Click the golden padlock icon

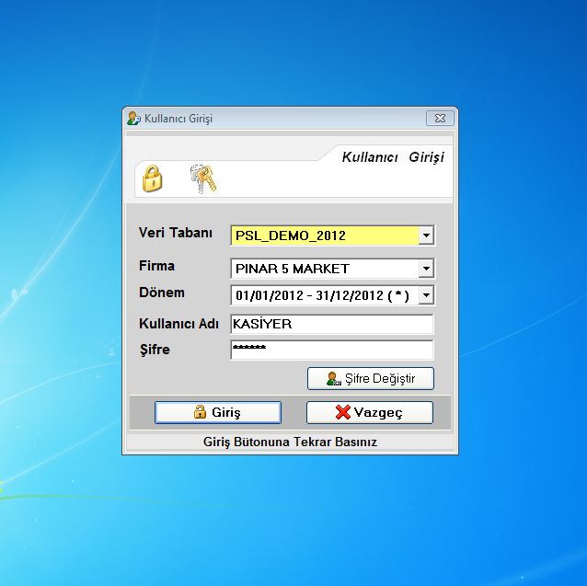point(152,178)
